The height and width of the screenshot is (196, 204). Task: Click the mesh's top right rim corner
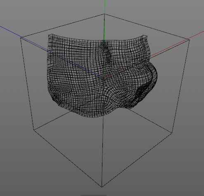145,36
